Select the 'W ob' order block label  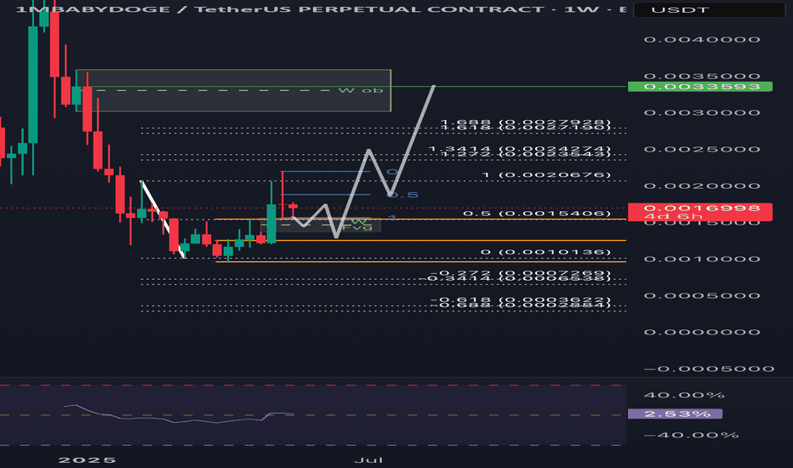click(361, 90)
